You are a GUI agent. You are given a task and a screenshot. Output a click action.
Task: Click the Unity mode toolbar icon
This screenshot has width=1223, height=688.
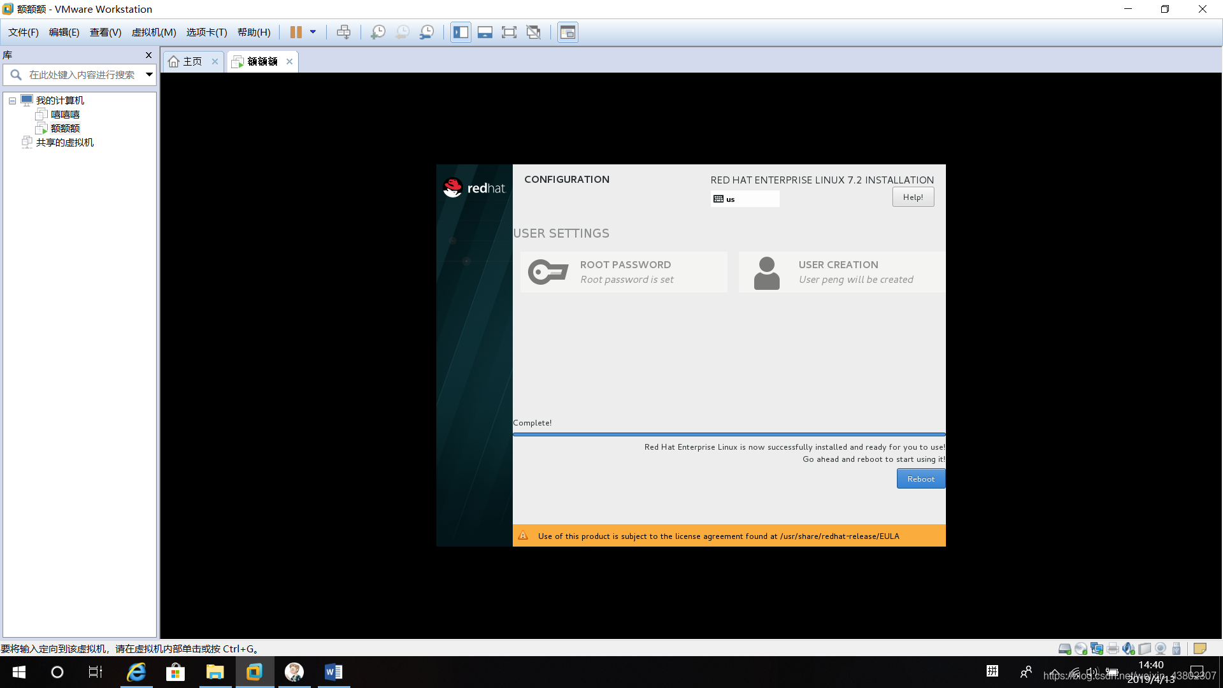coord(533,32)
